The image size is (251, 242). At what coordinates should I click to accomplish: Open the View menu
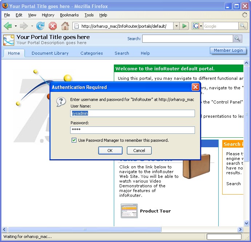click(32, 15)
